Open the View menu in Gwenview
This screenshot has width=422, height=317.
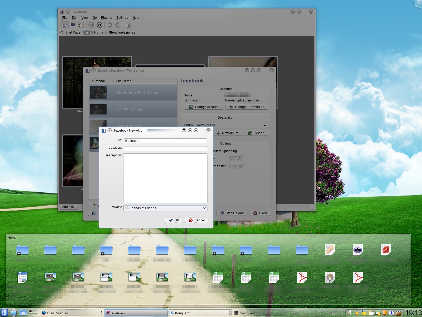85,18
